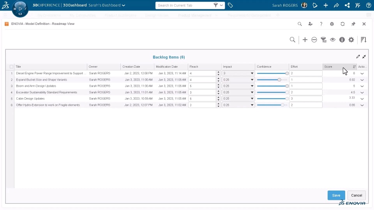Search within the widget header
The image size is (374, 210).
pos(300,24)
